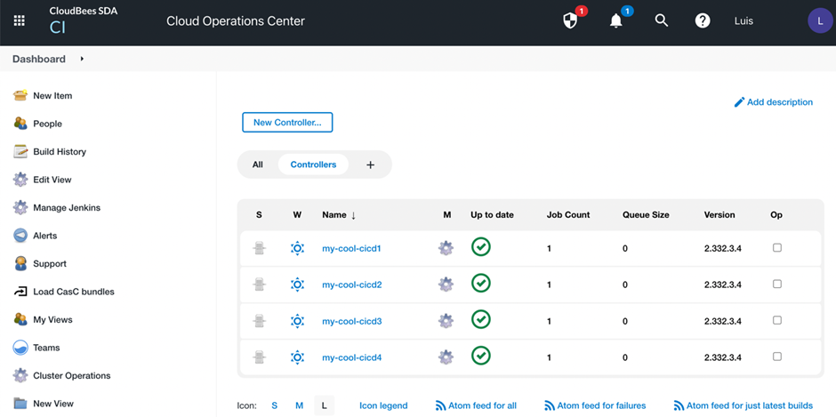This screenshot has width=836, height=417.
Task: Open security warnings shield icon
Action: pyautogui.click(x=570, y=20)
